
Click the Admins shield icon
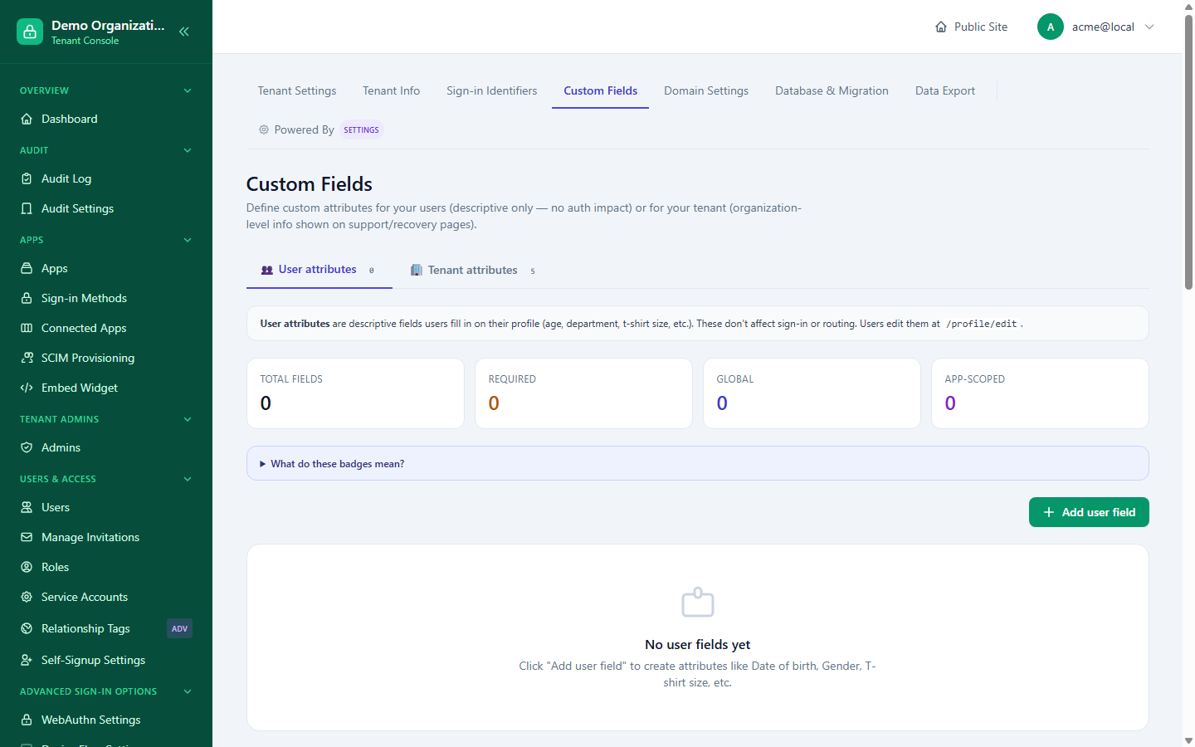(27, 447)
